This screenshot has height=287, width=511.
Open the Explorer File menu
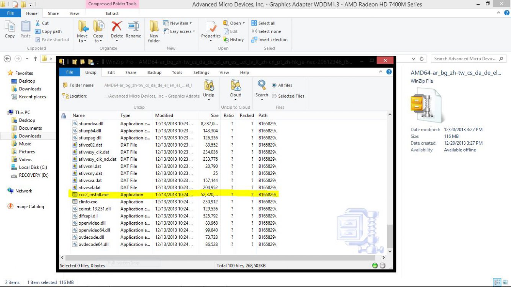click(x=10, y=13)
